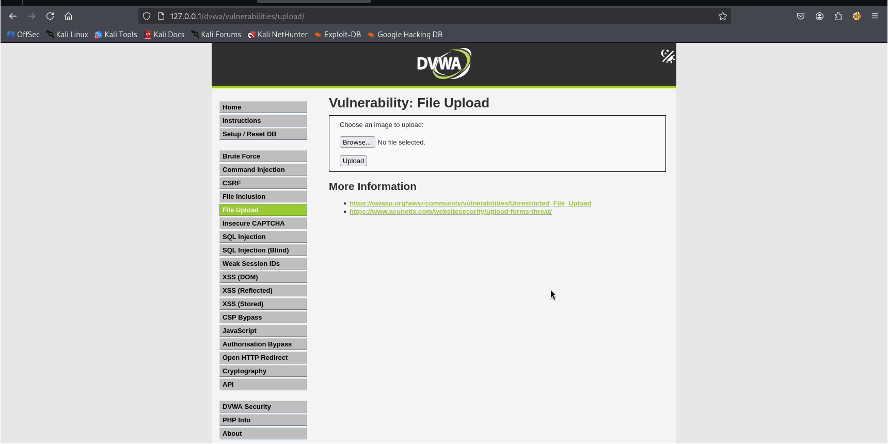Click the site information page icon
Image resolution: width=888 pixels, height=444 pixels.
[x=161, y=16]
